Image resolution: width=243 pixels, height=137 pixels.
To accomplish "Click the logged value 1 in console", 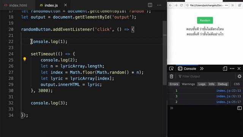I will click(176, 91).
